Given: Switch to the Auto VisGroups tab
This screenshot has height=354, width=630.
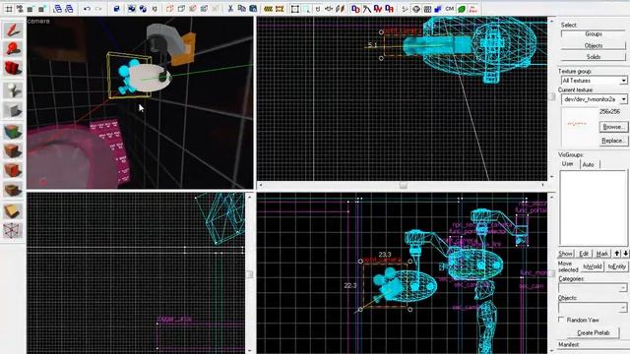Looking at the screenshot, I should pos(589,164).
